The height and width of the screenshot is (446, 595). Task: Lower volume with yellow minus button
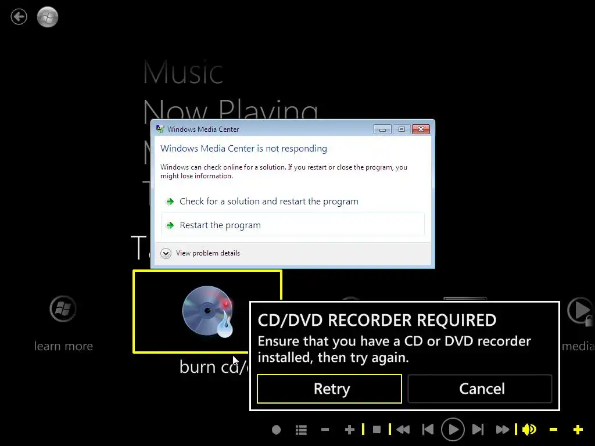point(553,430)
